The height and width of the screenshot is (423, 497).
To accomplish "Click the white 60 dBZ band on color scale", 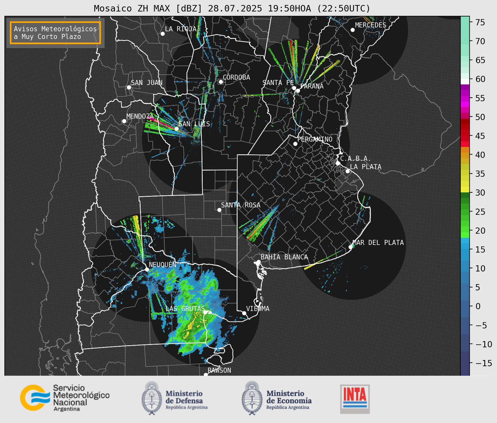I will [x=465, y=81].
